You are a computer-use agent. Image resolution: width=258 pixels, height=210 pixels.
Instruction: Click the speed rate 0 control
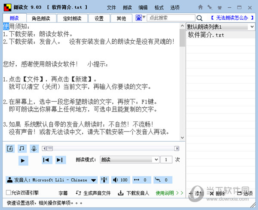click(141, 180)
